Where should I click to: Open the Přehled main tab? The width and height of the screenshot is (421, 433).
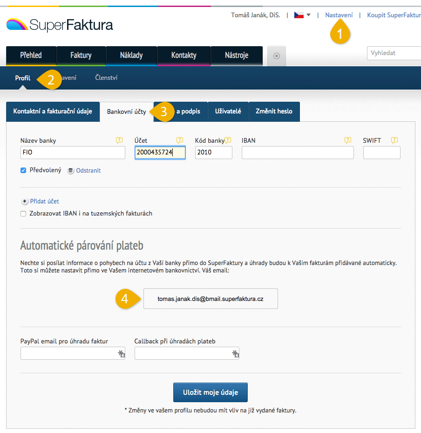pyautogui.click(x=31, y=56)
